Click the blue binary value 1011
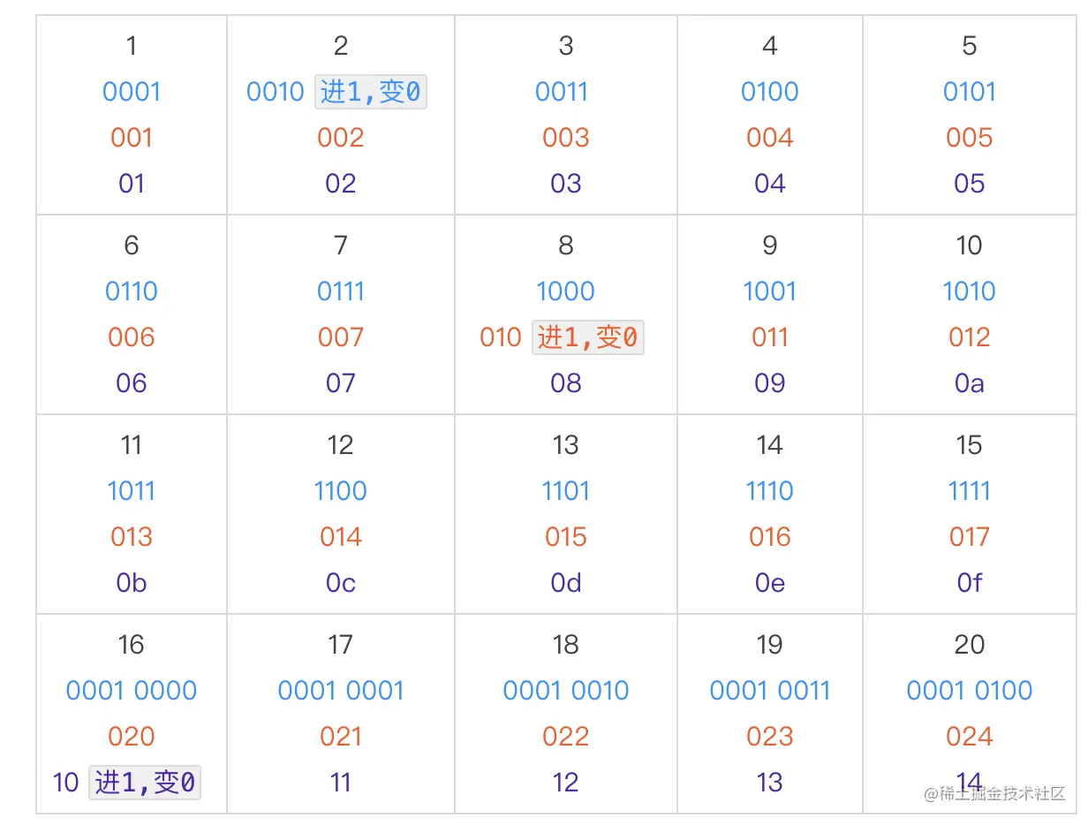The image size is (1088, 825). (132, 491)
